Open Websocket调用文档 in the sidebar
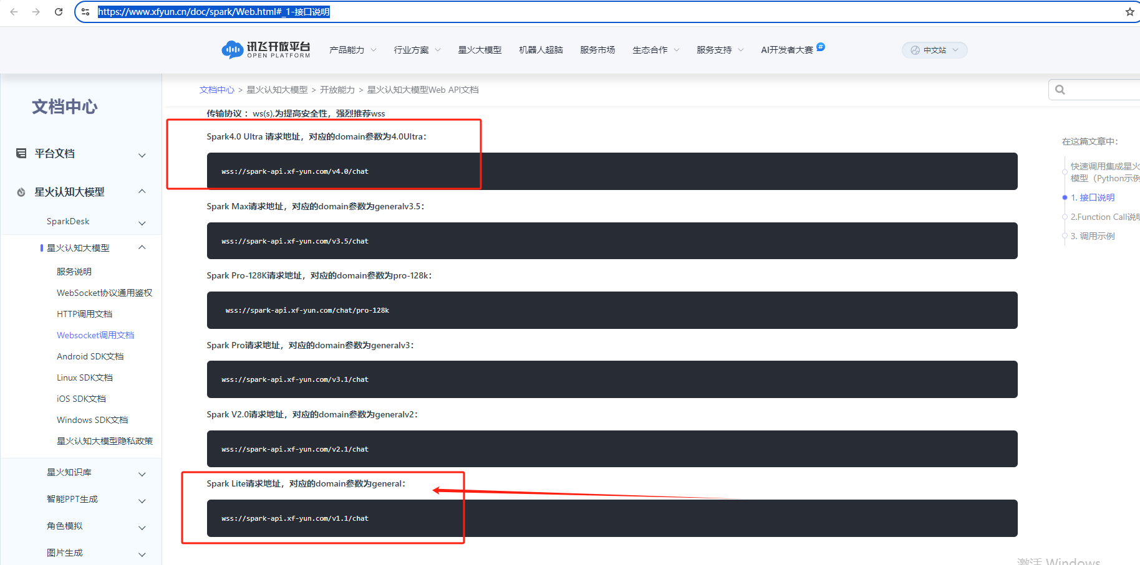Screen dimensions: 1140x565 pos(95,335)
